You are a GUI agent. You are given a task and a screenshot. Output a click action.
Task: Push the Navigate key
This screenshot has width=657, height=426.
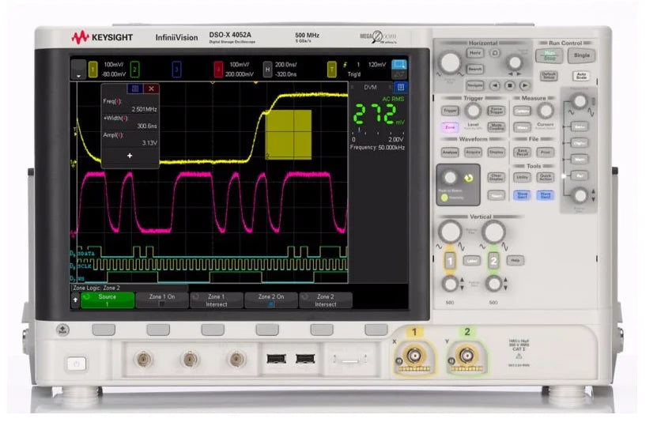(475, 85)
